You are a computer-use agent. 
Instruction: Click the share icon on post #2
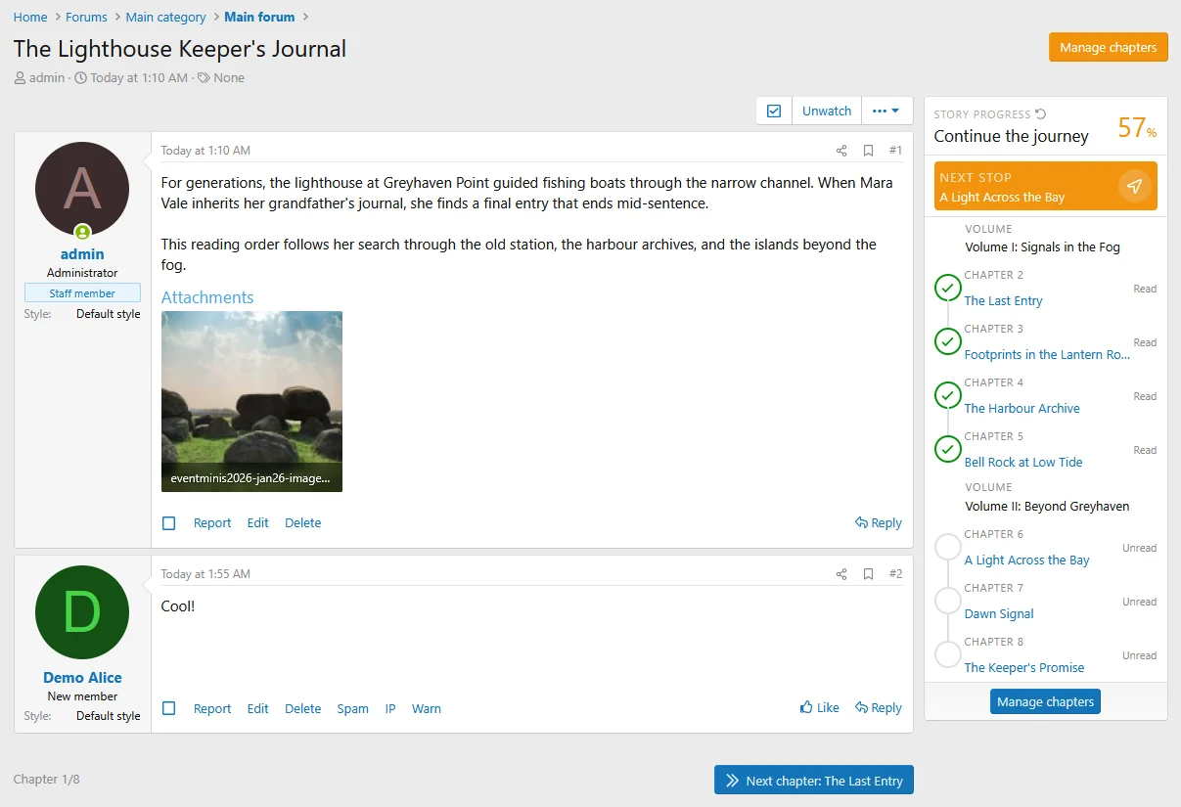(x=841, y=574)
